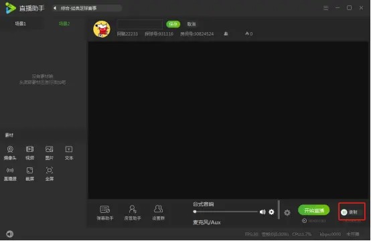Mute the desktop audio speaker icon
The height and width of the screenshot is (241, 371).
coord(263,212)
